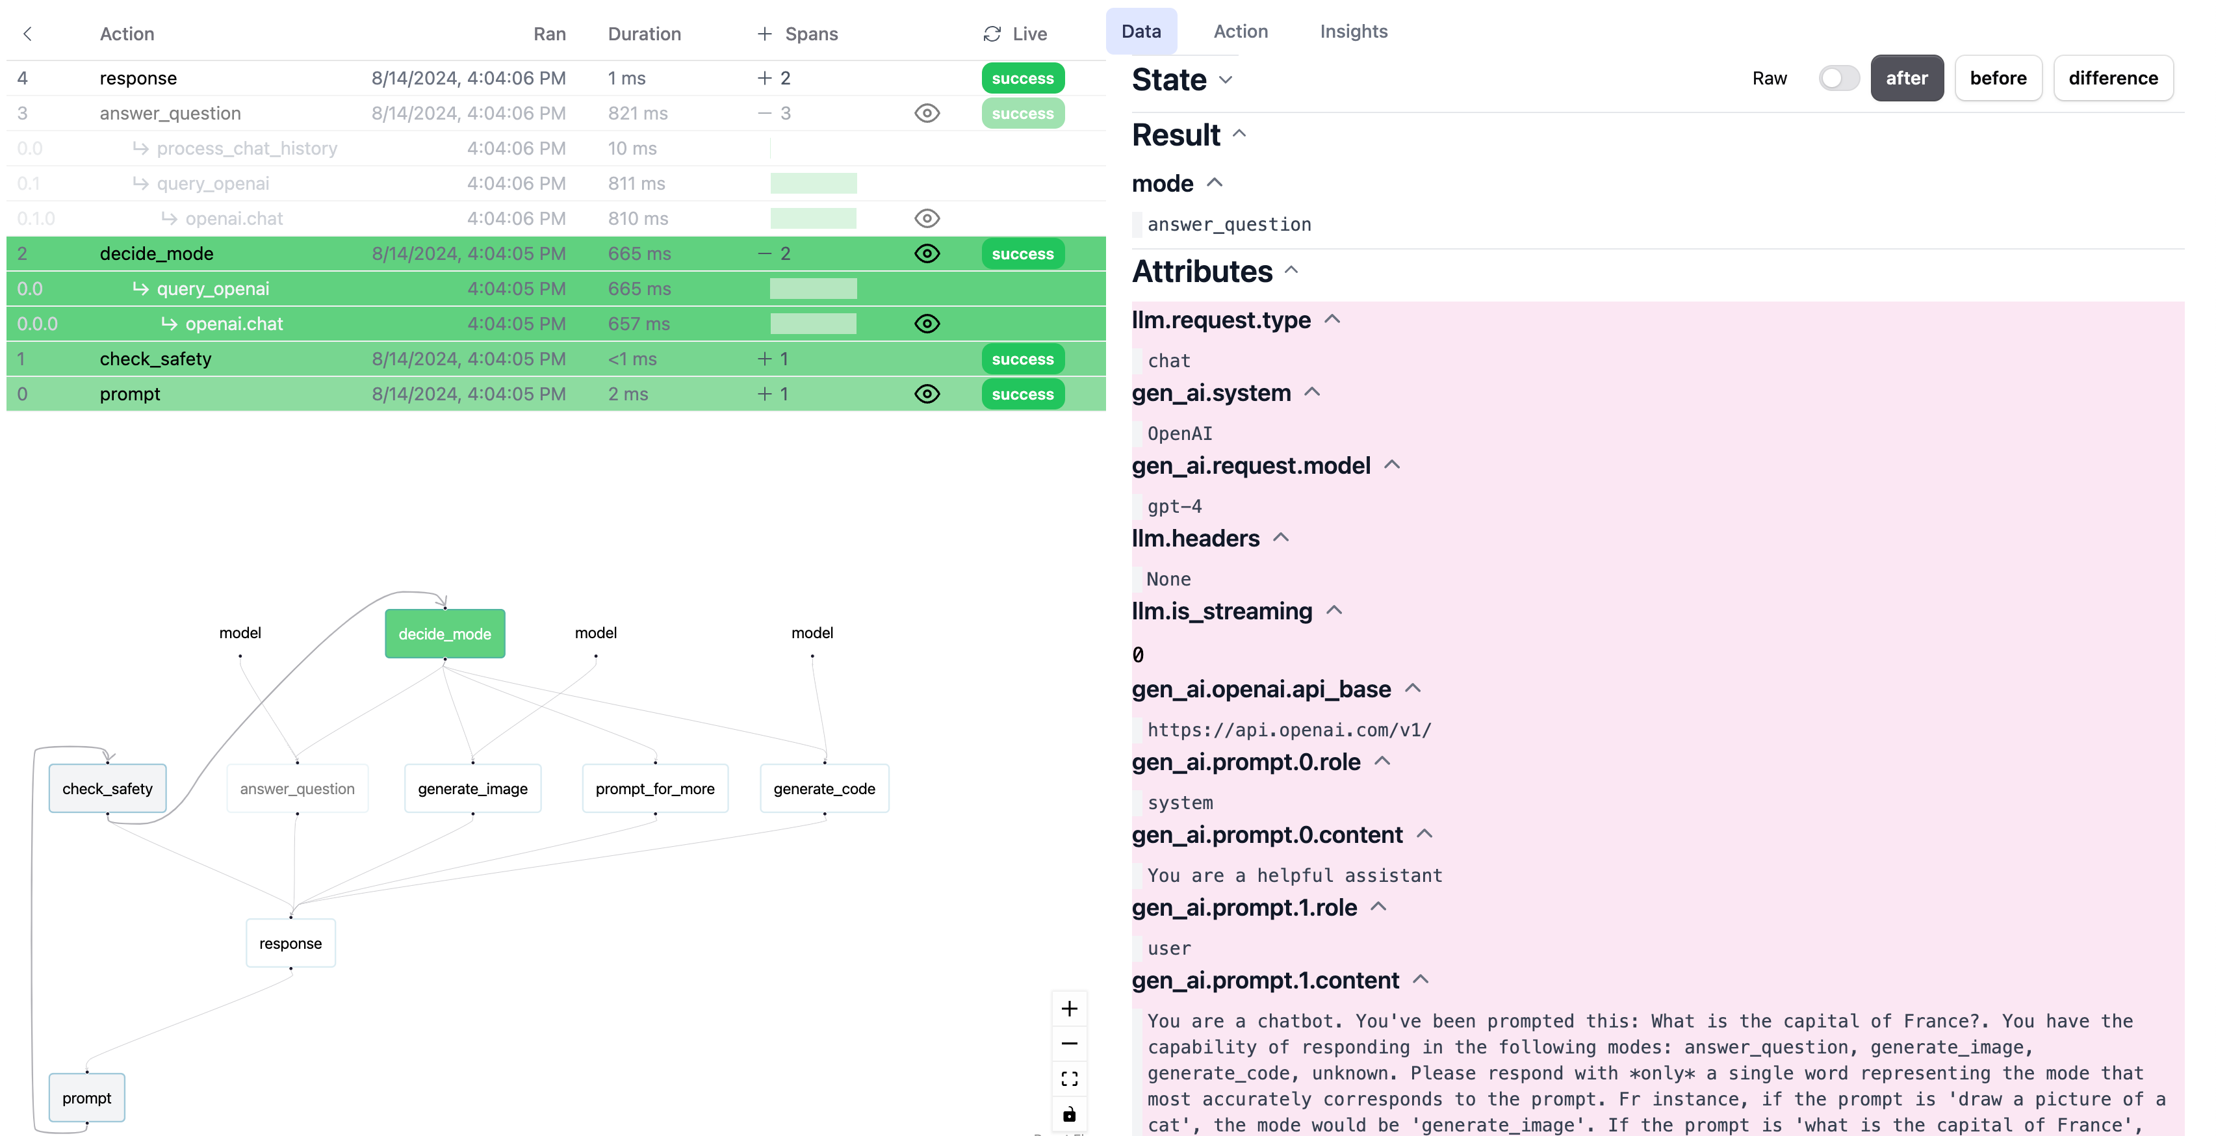This screenshot has width=2216, height=1136.
Task: Click success badge on decide_mode row
Action: pyautogui.click(x=1023, y=254)
